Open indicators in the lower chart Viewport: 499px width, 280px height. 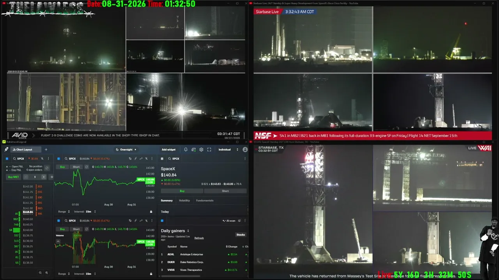click(x=135, y=220)
